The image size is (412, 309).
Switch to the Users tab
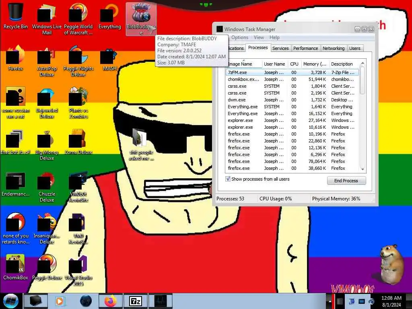pos(354,48)
